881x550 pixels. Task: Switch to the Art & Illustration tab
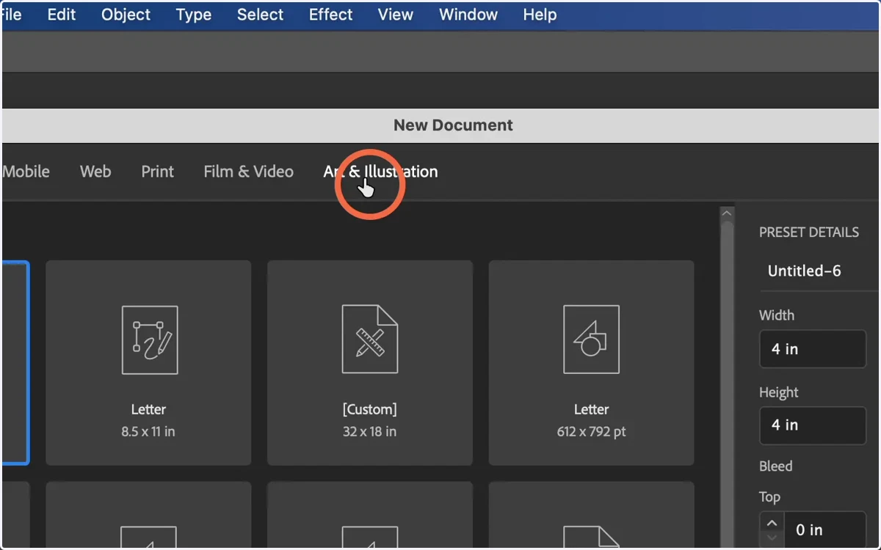(380, 172)
